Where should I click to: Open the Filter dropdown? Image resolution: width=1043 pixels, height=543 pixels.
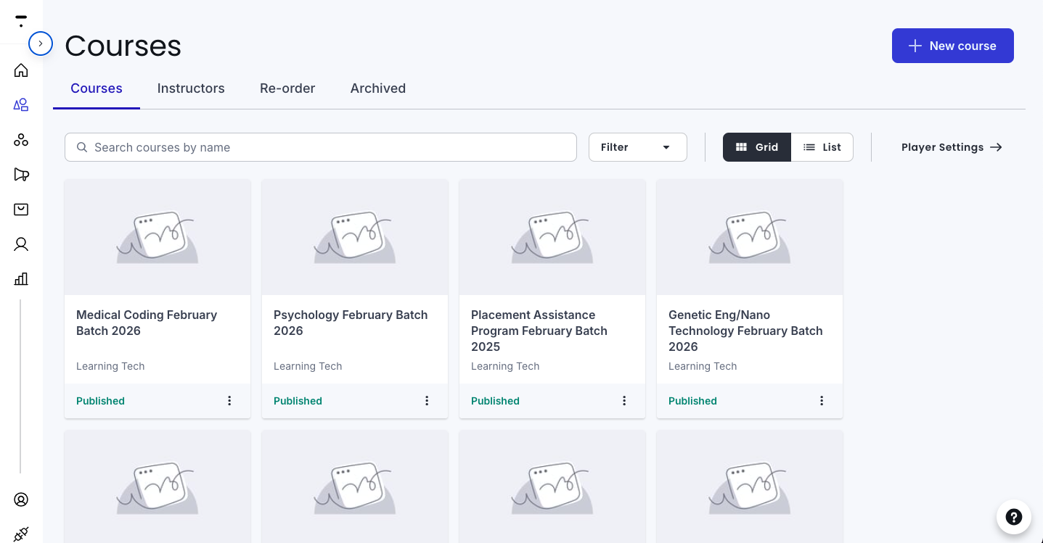click(x=637, y=146)
